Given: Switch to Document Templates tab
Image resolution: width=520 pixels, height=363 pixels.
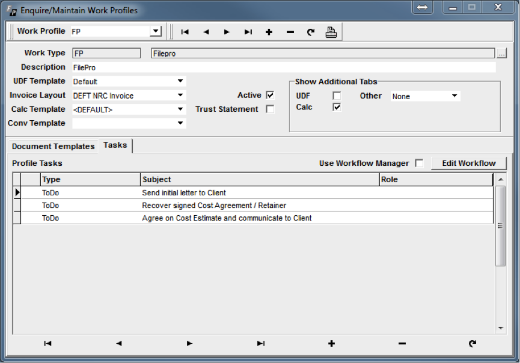Looking at the screenshot, I should click(x=54, y=146).
